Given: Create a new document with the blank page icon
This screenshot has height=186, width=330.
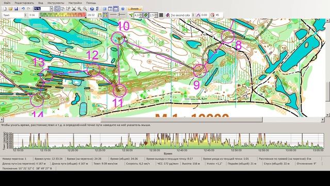Looking at the screenshot, I should 5,9.
